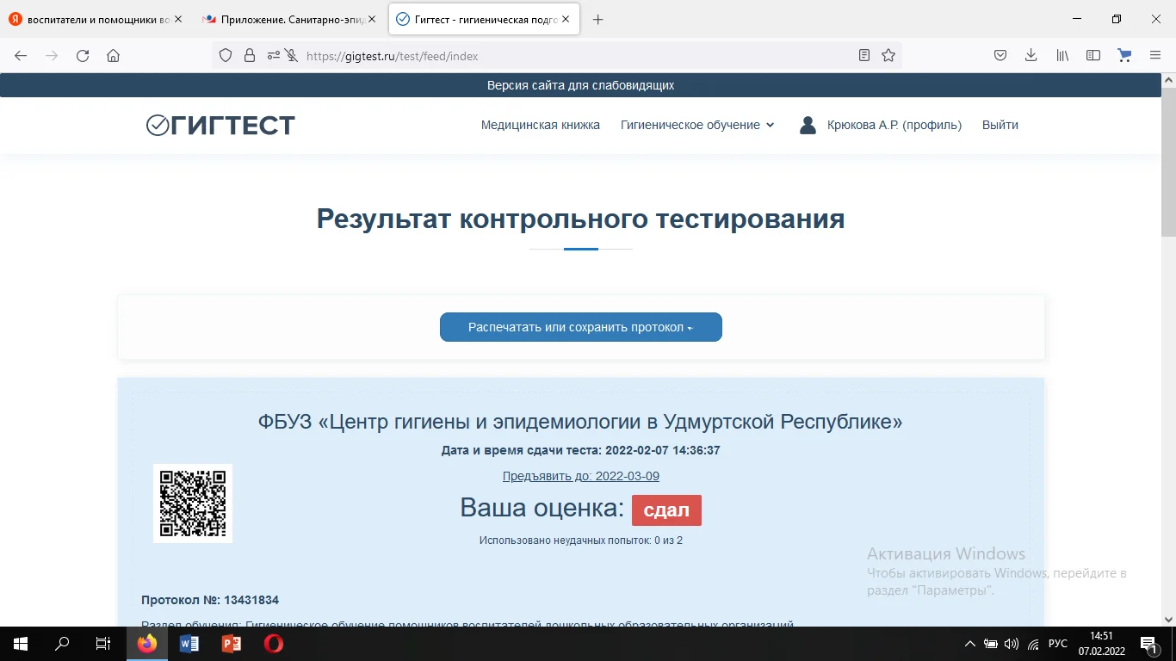Select the «Медицинская книжка» menu item
Image resolution: width=1176 pixels, height=661 pixels.
[x=540, y=125]
